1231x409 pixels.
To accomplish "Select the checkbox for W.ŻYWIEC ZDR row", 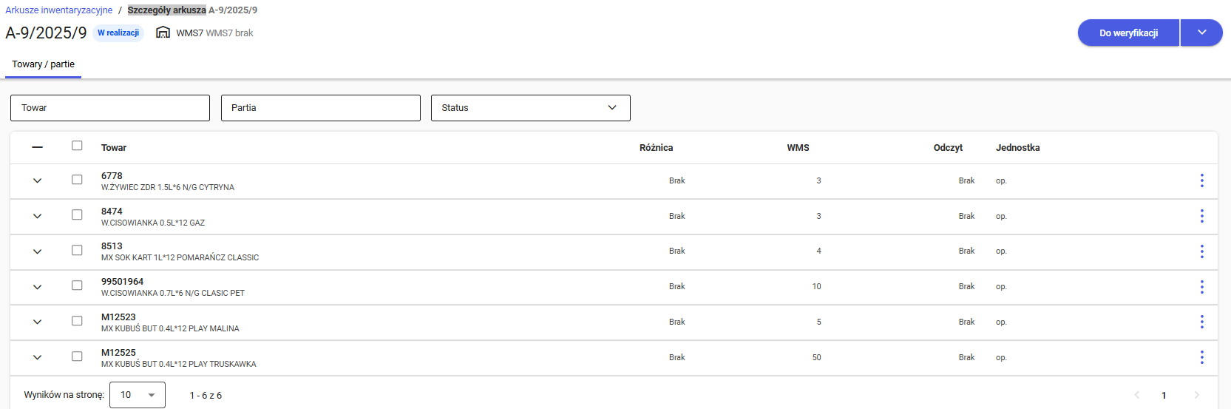I will point(77,180).
